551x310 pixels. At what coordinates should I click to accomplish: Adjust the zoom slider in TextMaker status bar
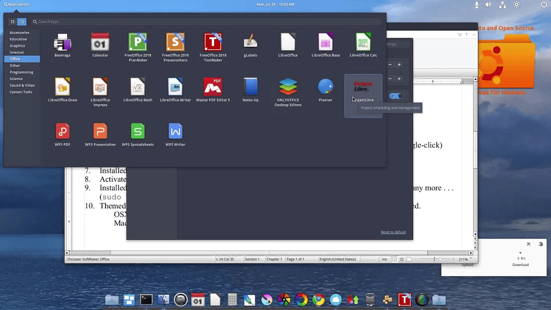(x=440, y=259)
